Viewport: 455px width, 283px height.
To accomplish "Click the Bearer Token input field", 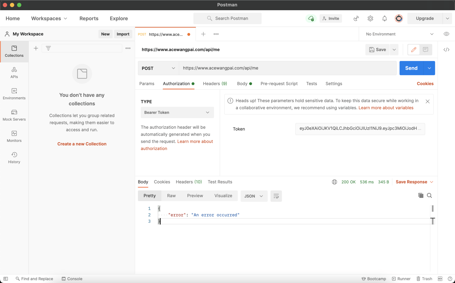I will [x=360, y=129].
